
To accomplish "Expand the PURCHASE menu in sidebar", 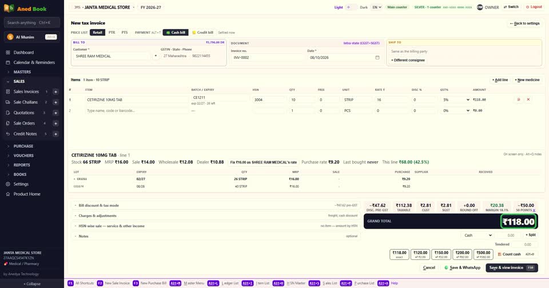I will point(23,146).
